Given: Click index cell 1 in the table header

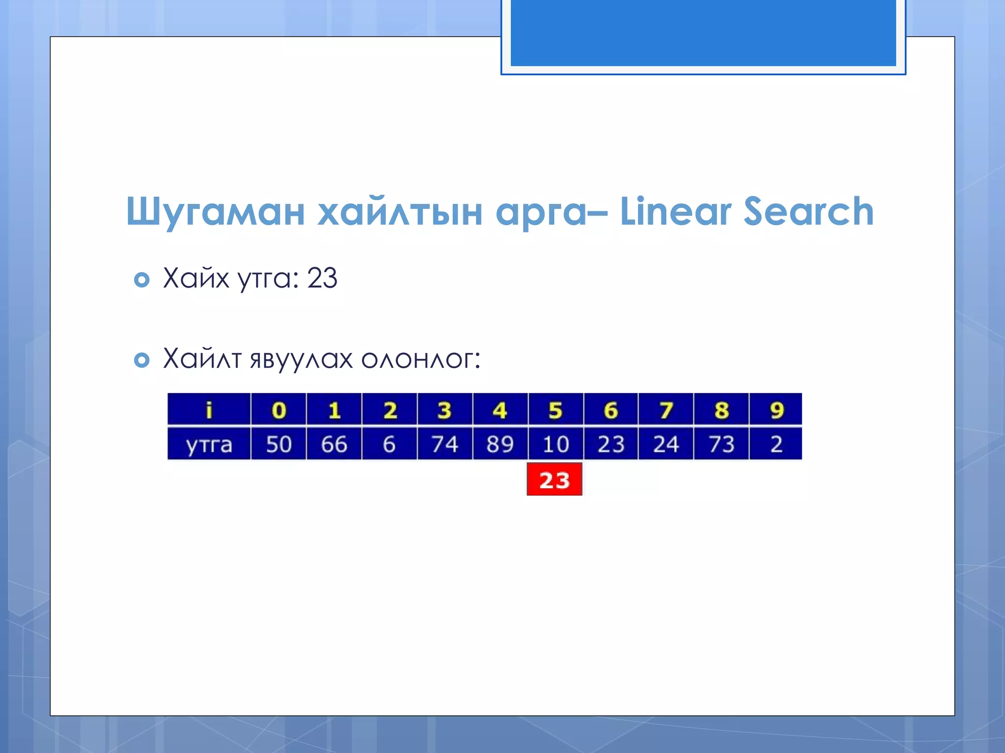Looking at the screenshot, I should click(334, 409).
